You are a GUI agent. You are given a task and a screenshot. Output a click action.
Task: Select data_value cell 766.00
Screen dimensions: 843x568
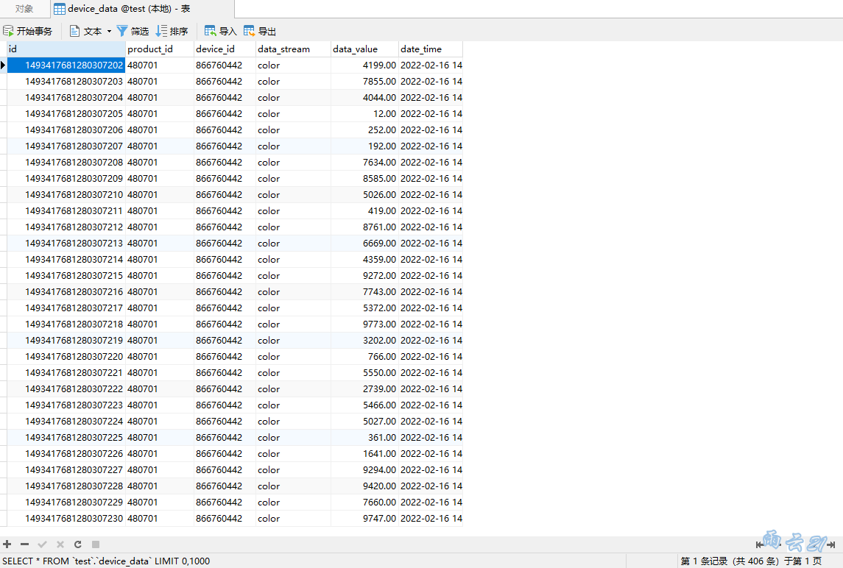(364, 356)
